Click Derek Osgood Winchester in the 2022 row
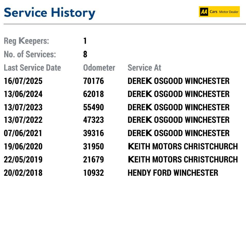 pyautogui.click(x=179, y=120)
